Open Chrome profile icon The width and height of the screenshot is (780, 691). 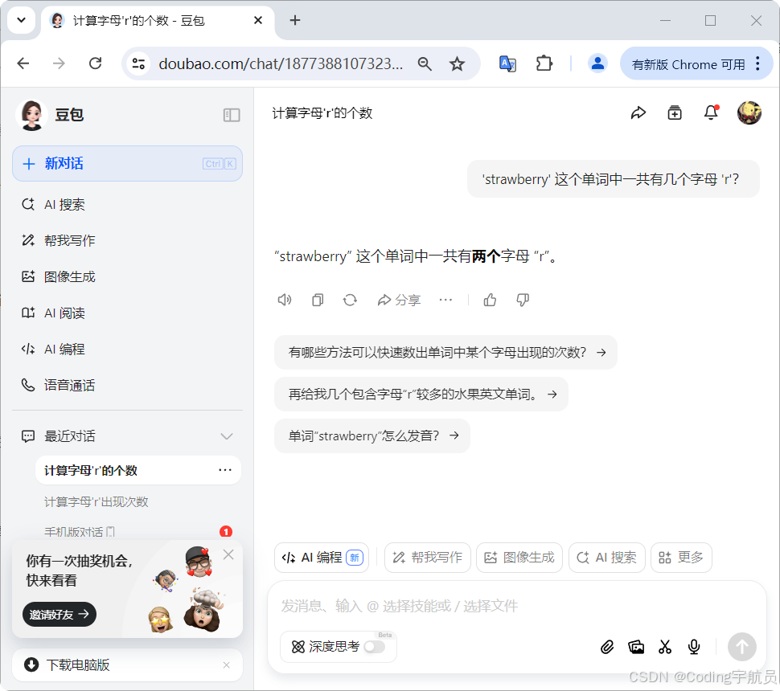pyautogui.click(x=597, y=63)
